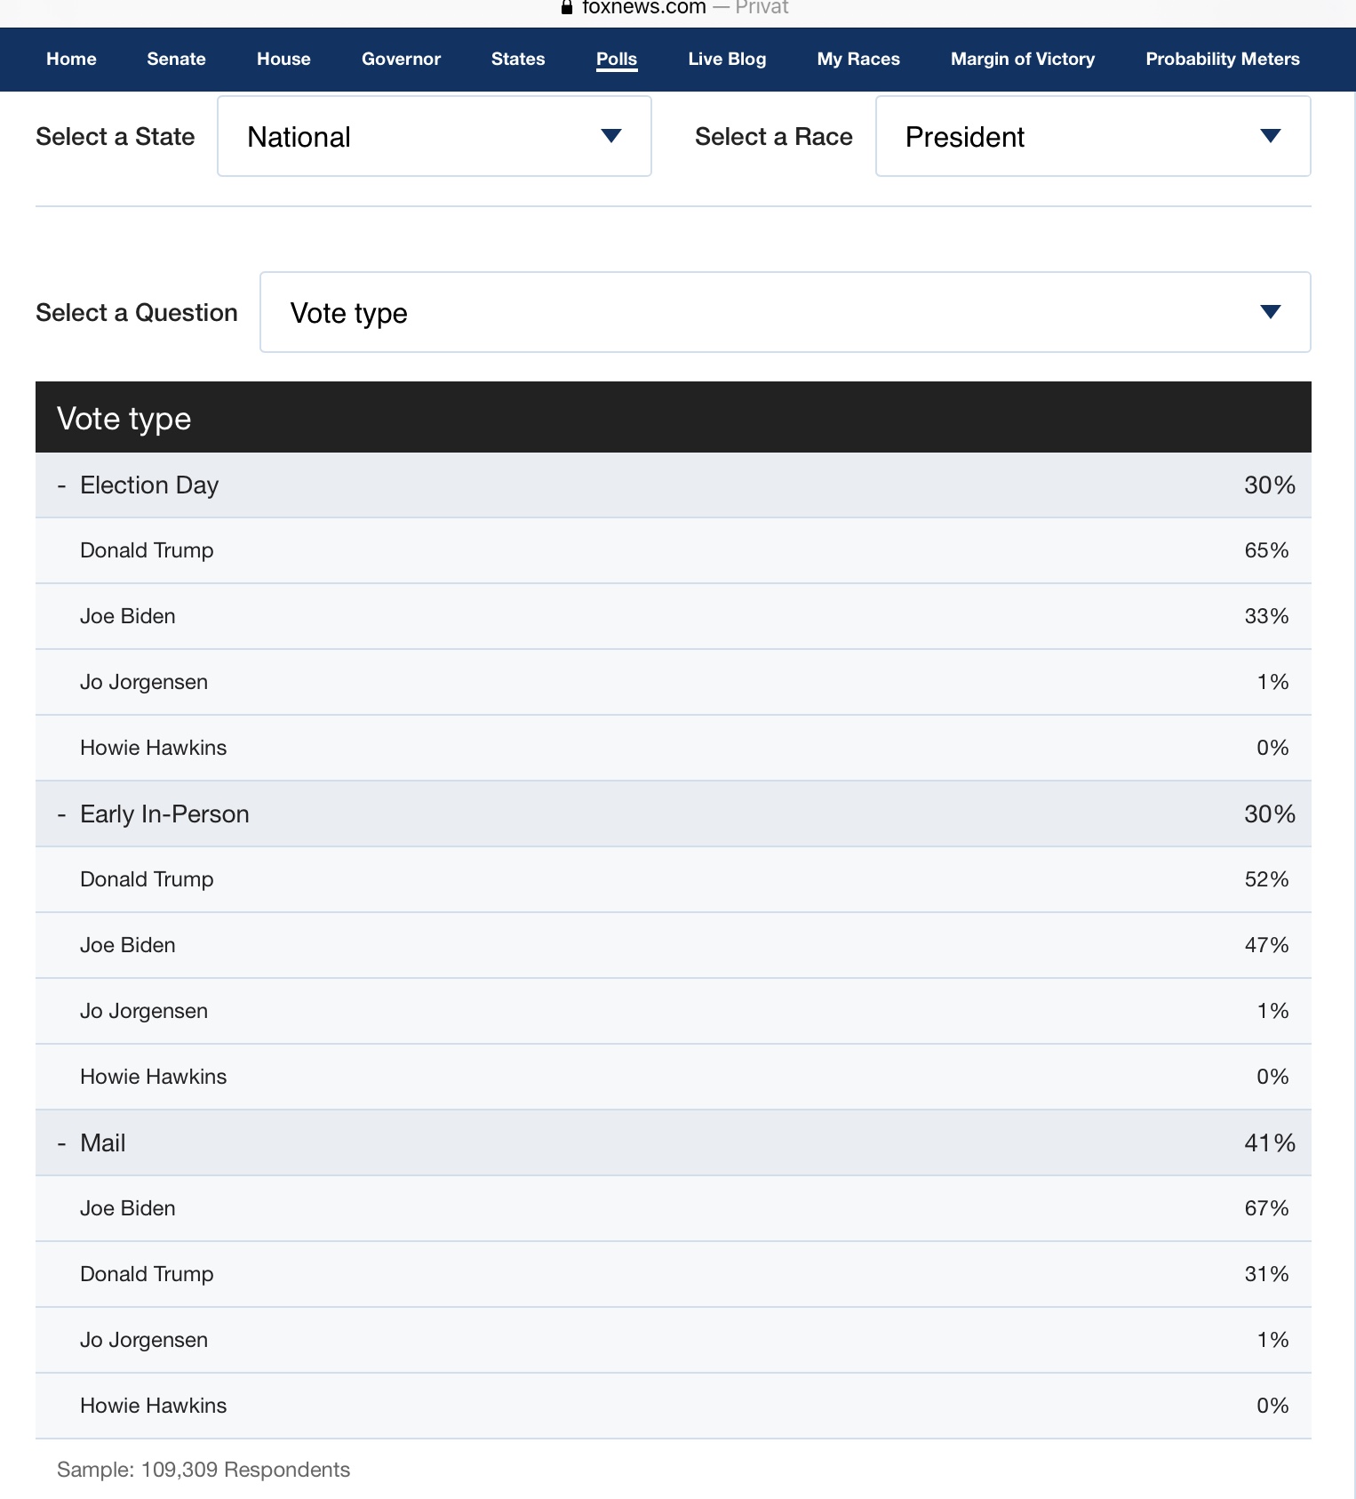Open the House results page
This screenshot has height=1499, width=1356.
click(x=283, y=59)
